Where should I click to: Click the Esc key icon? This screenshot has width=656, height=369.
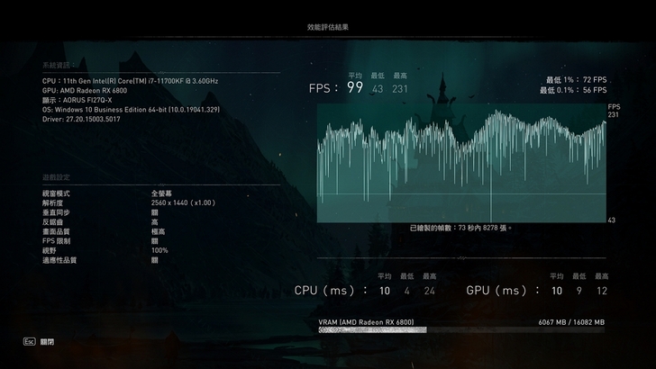(x=29, y=342)
